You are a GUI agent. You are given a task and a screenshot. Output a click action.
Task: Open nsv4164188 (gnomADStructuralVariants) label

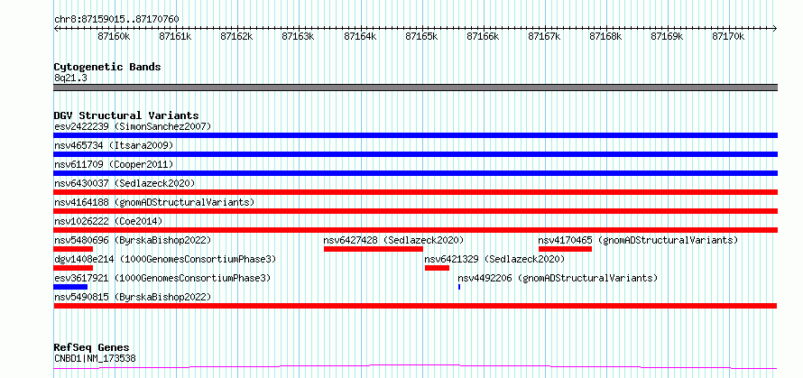point(154,202)
